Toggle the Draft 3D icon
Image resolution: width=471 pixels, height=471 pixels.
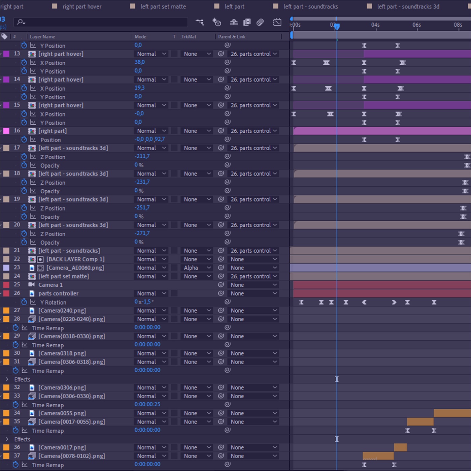[x=216, y=22]
